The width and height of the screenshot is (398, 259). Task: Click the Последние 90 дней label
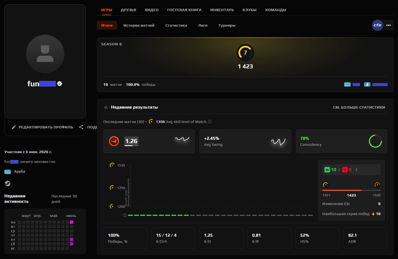pos(64,199)
